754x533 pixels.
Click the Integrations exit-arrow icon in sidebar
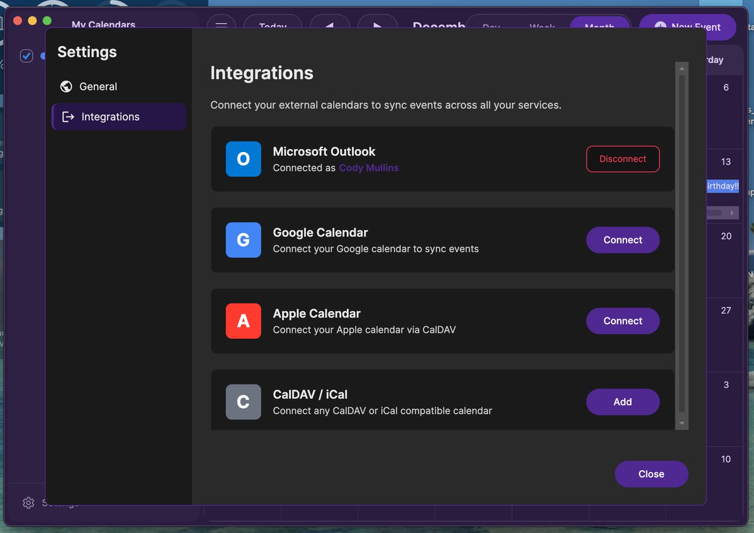pos(68,117)
